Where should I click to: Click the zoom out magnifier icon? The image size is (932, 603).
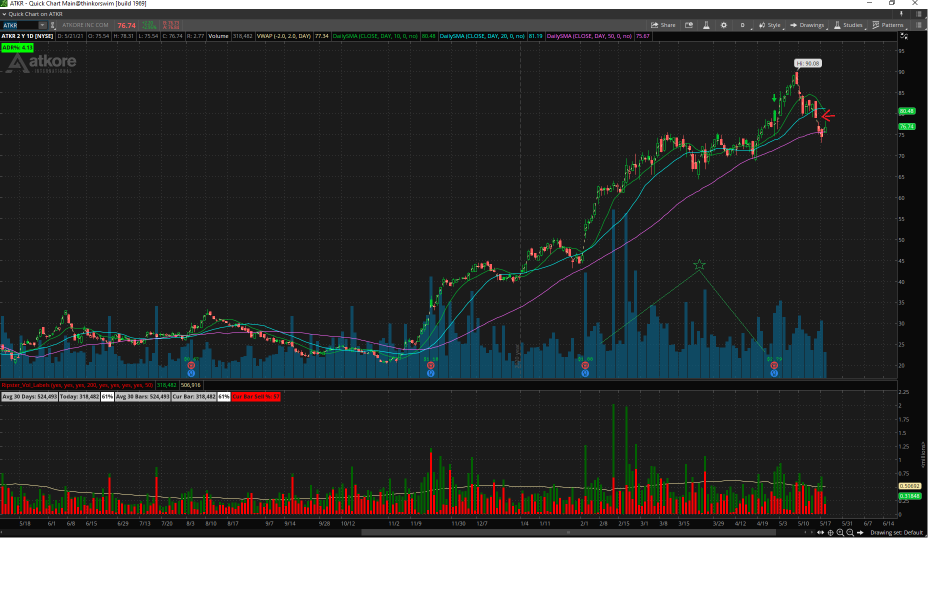point(850,533)
